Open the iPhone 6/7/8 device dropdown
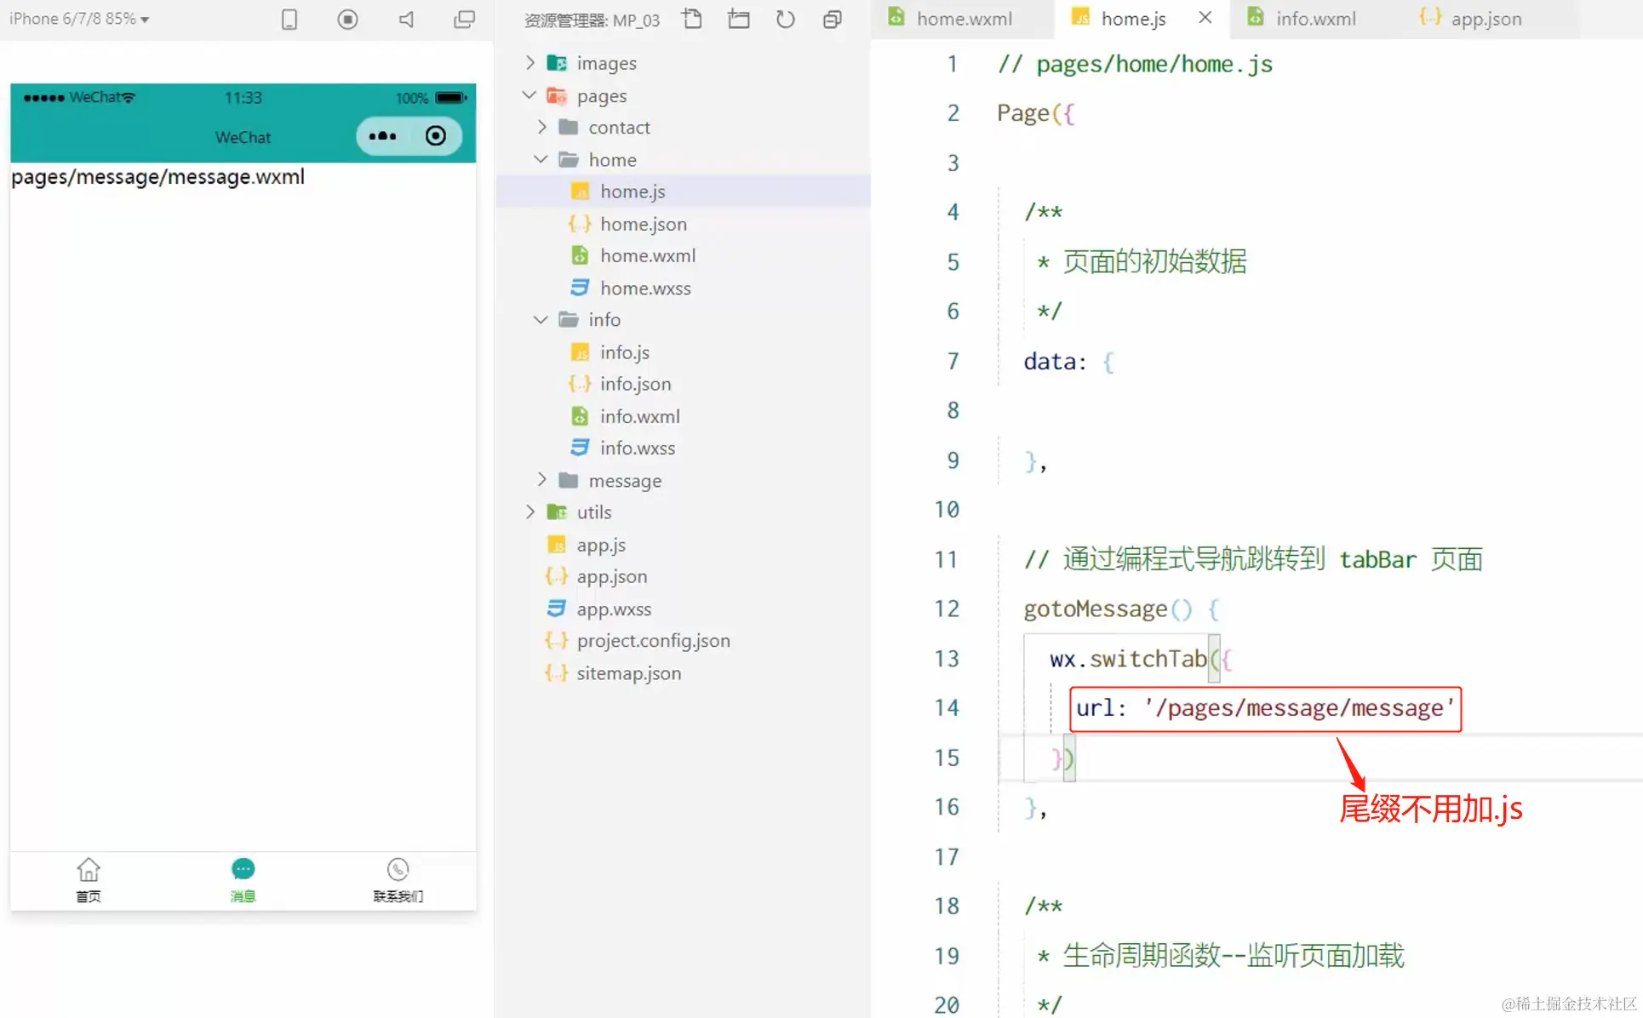 79,19
